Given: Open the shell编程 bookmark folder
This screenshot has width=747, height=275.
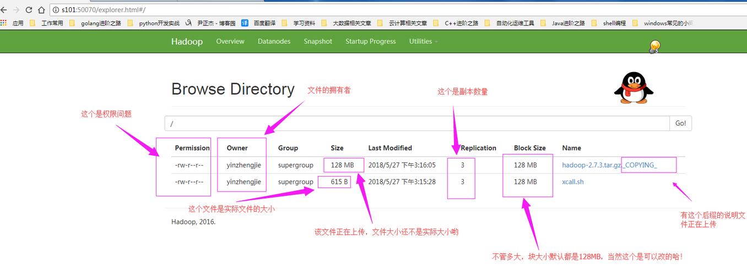Looking at the screenshot, I should [x=609, y=23].
